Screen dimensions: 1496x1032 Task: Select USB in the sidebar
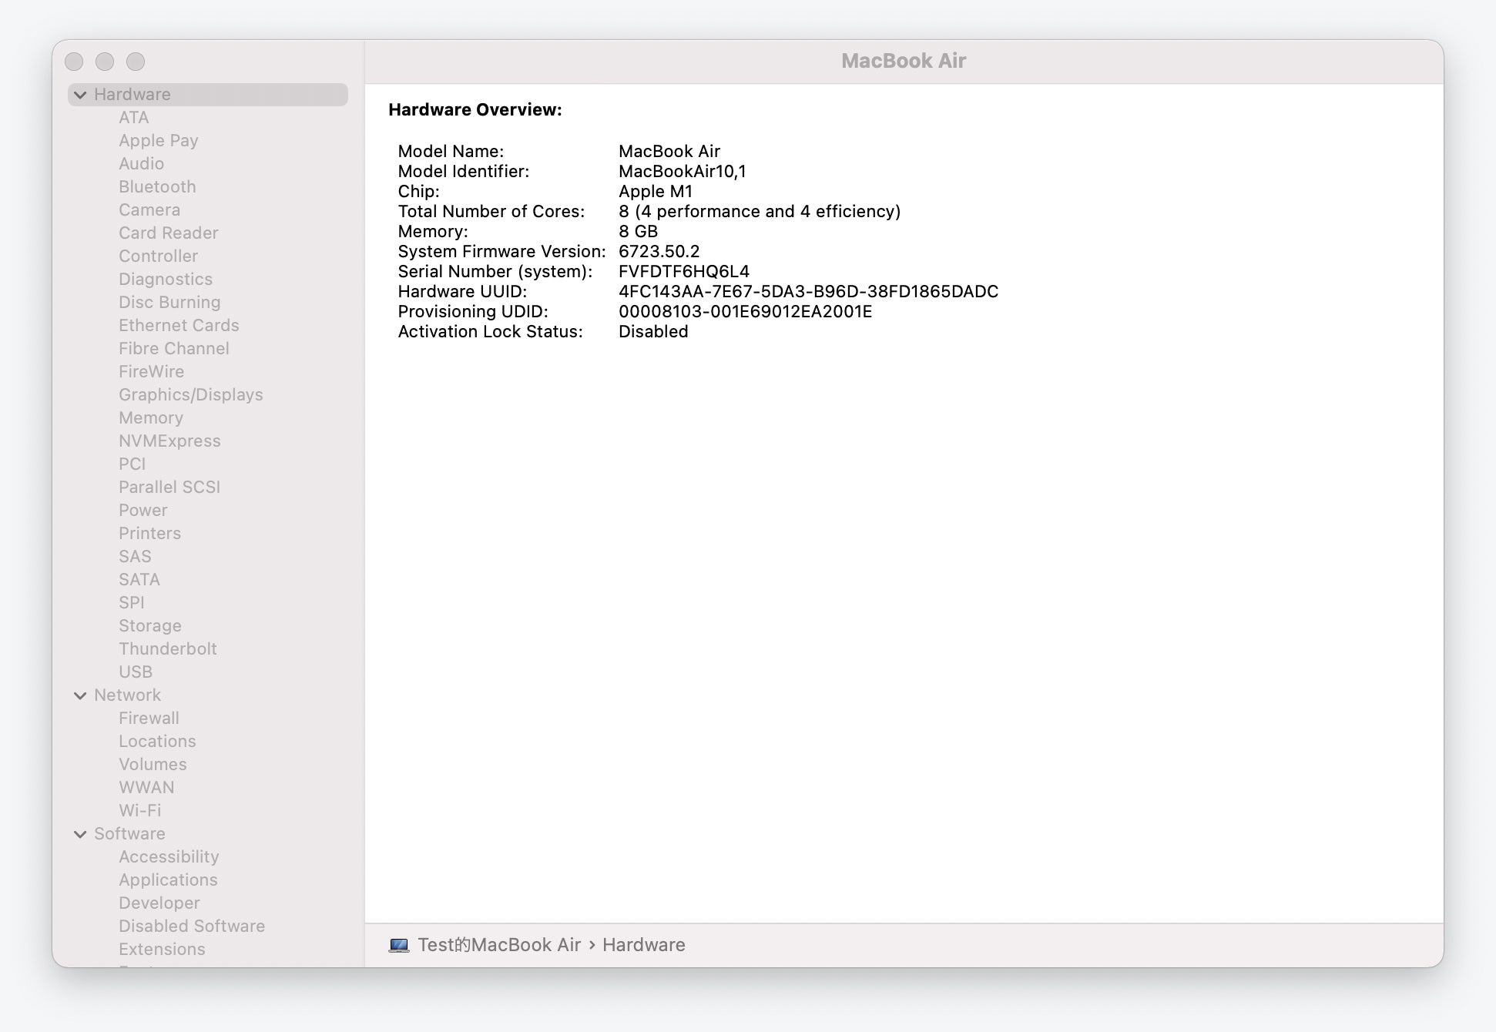pyautogui.click(x=136, y=672)
